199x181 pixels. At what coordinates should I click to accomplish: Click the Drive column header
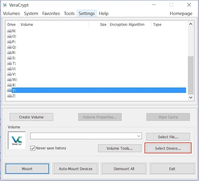pos(12,24)
